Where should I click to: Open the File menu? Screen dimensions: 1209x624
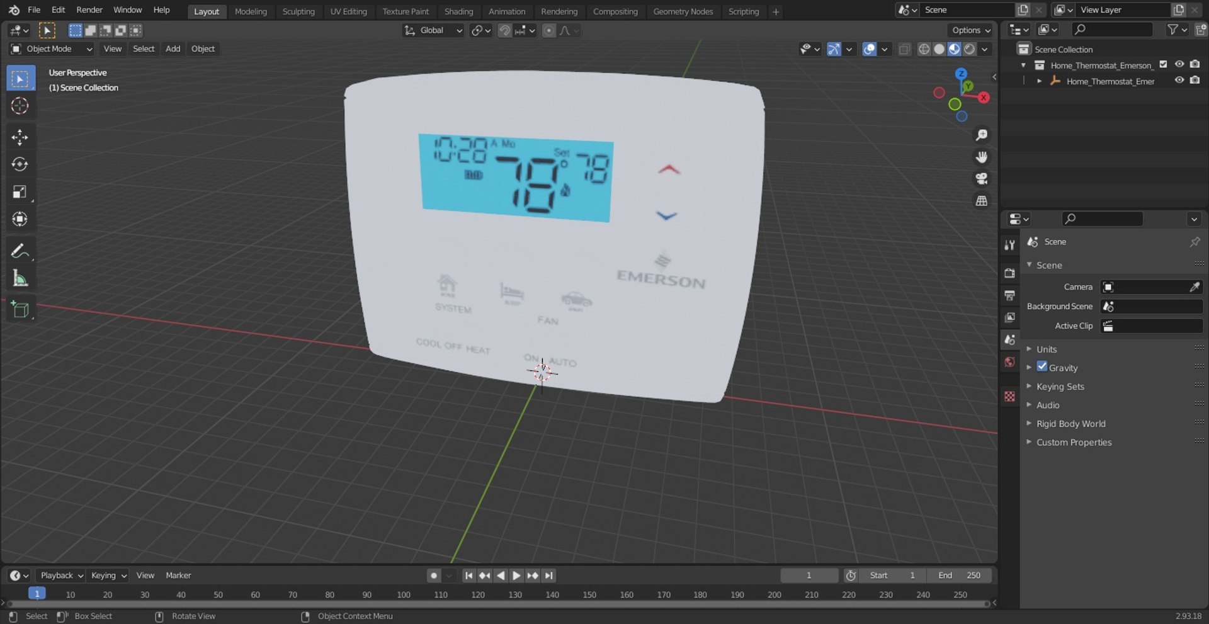[34, 10]
